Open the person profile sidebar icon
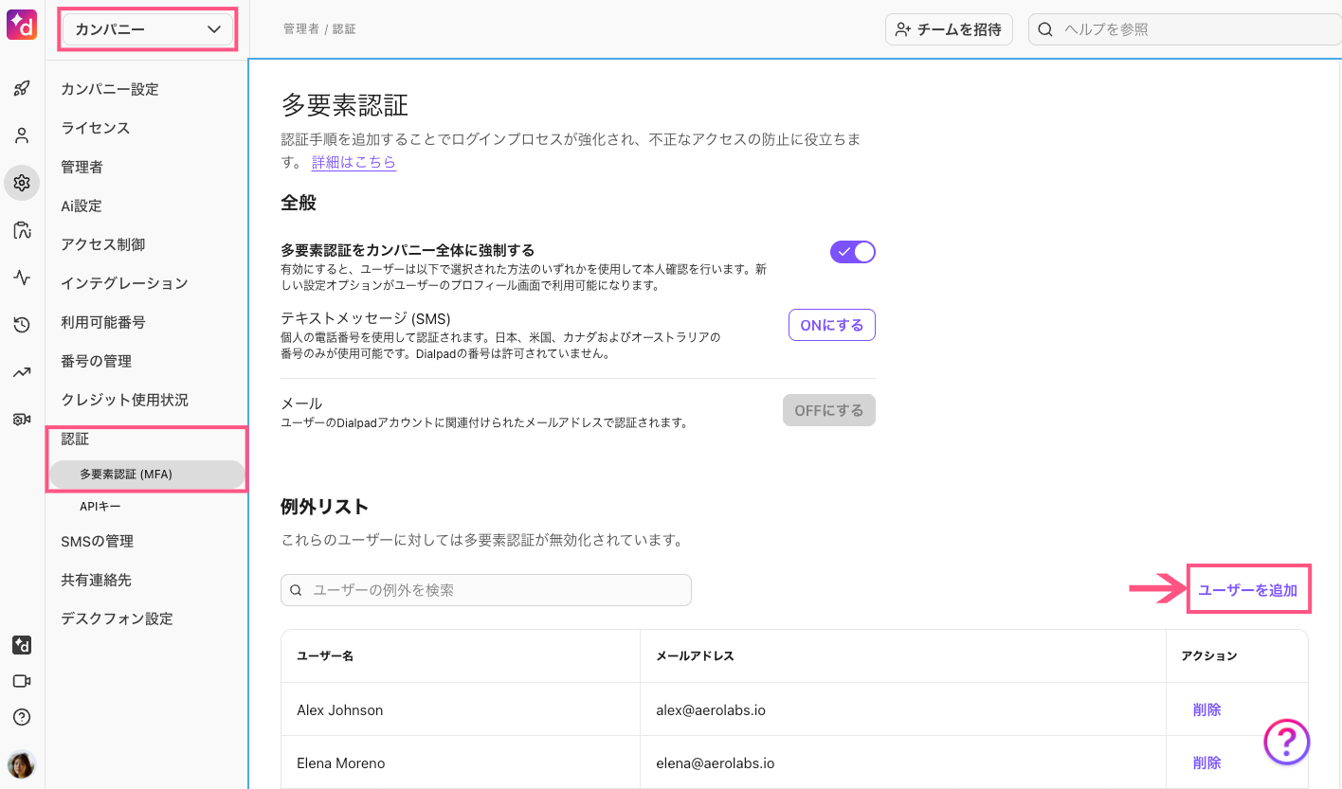Image resolution: width=1342 pixels, height=789 pixels. pos(22,135)
